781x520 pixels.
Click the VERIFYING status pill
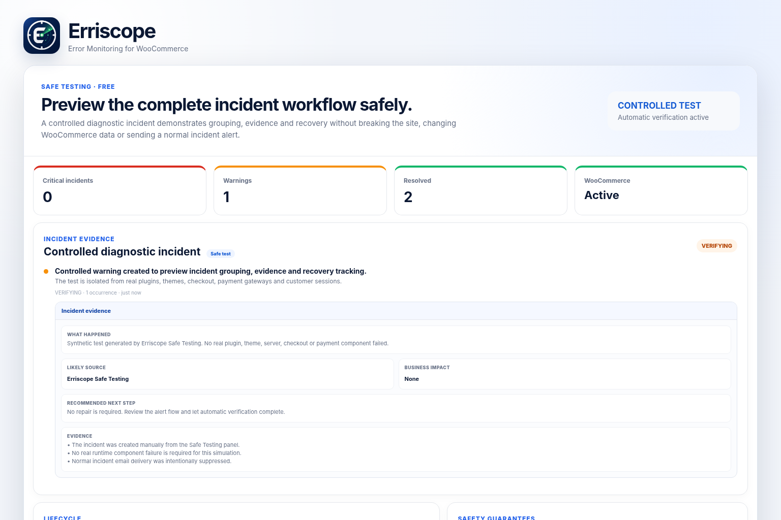[716, 246]
